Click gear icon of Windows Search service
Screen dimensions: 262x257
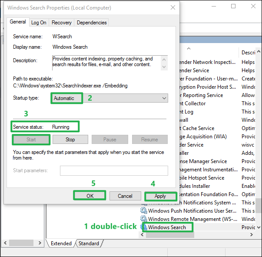[144, 227]
